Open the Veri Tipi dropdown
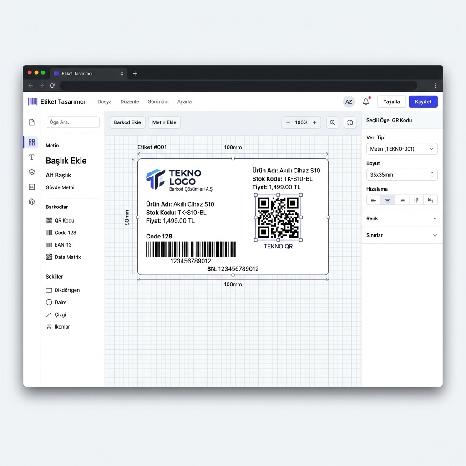 click(402, 149)
